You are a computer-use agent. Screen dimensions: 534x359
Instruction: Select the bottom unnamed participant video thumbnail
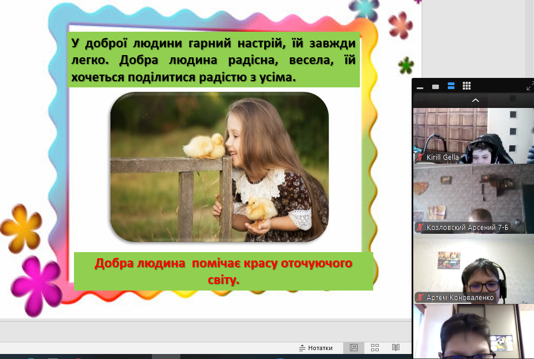[473, 331]
